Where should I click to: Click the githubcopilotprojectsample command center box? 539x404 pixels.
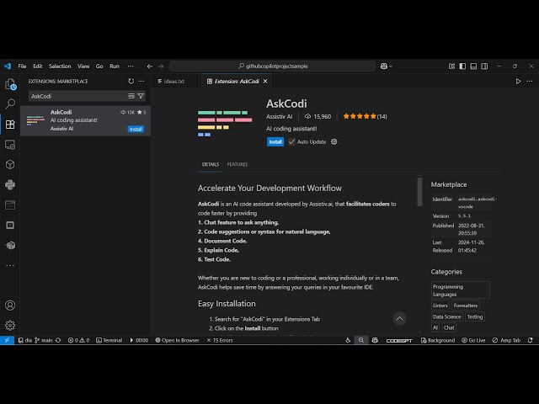272,66
